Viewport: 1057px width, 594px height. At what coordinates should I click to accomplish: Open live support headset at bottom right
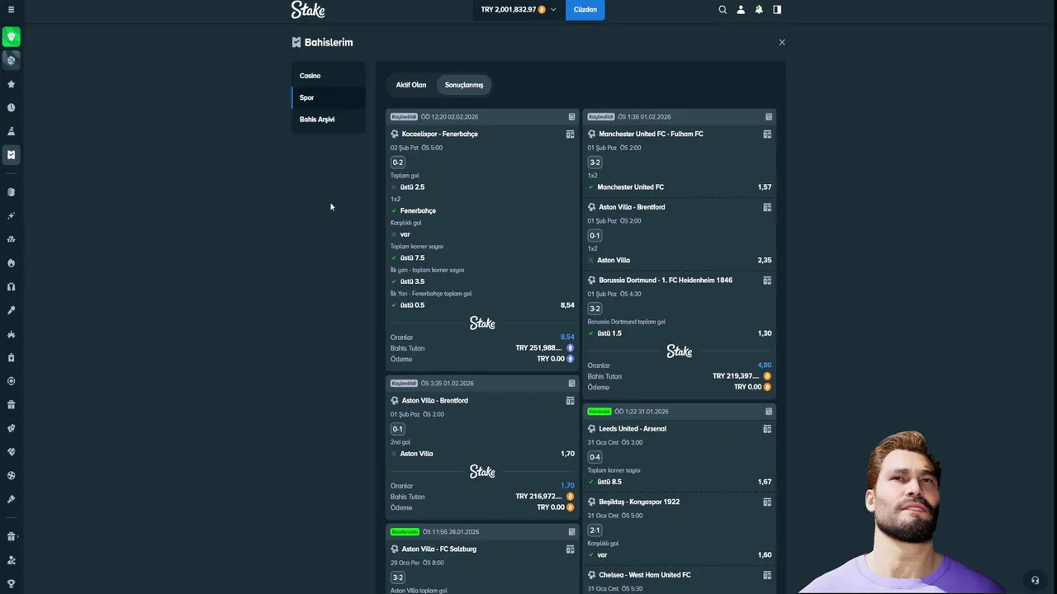(x=1035, y=580)
